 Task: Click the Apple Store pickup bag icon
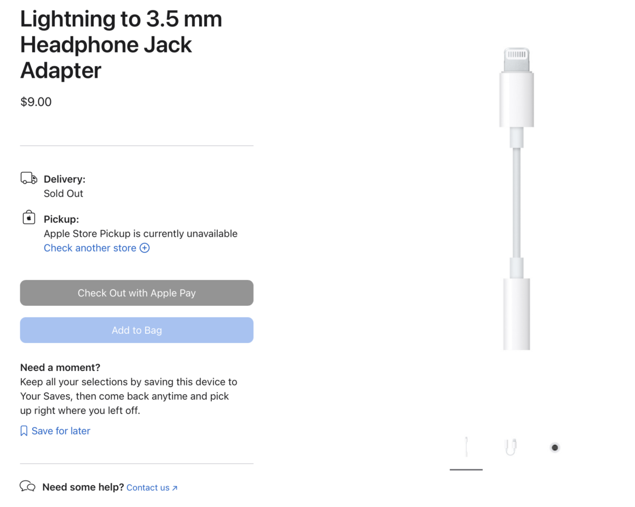(28, 218)
